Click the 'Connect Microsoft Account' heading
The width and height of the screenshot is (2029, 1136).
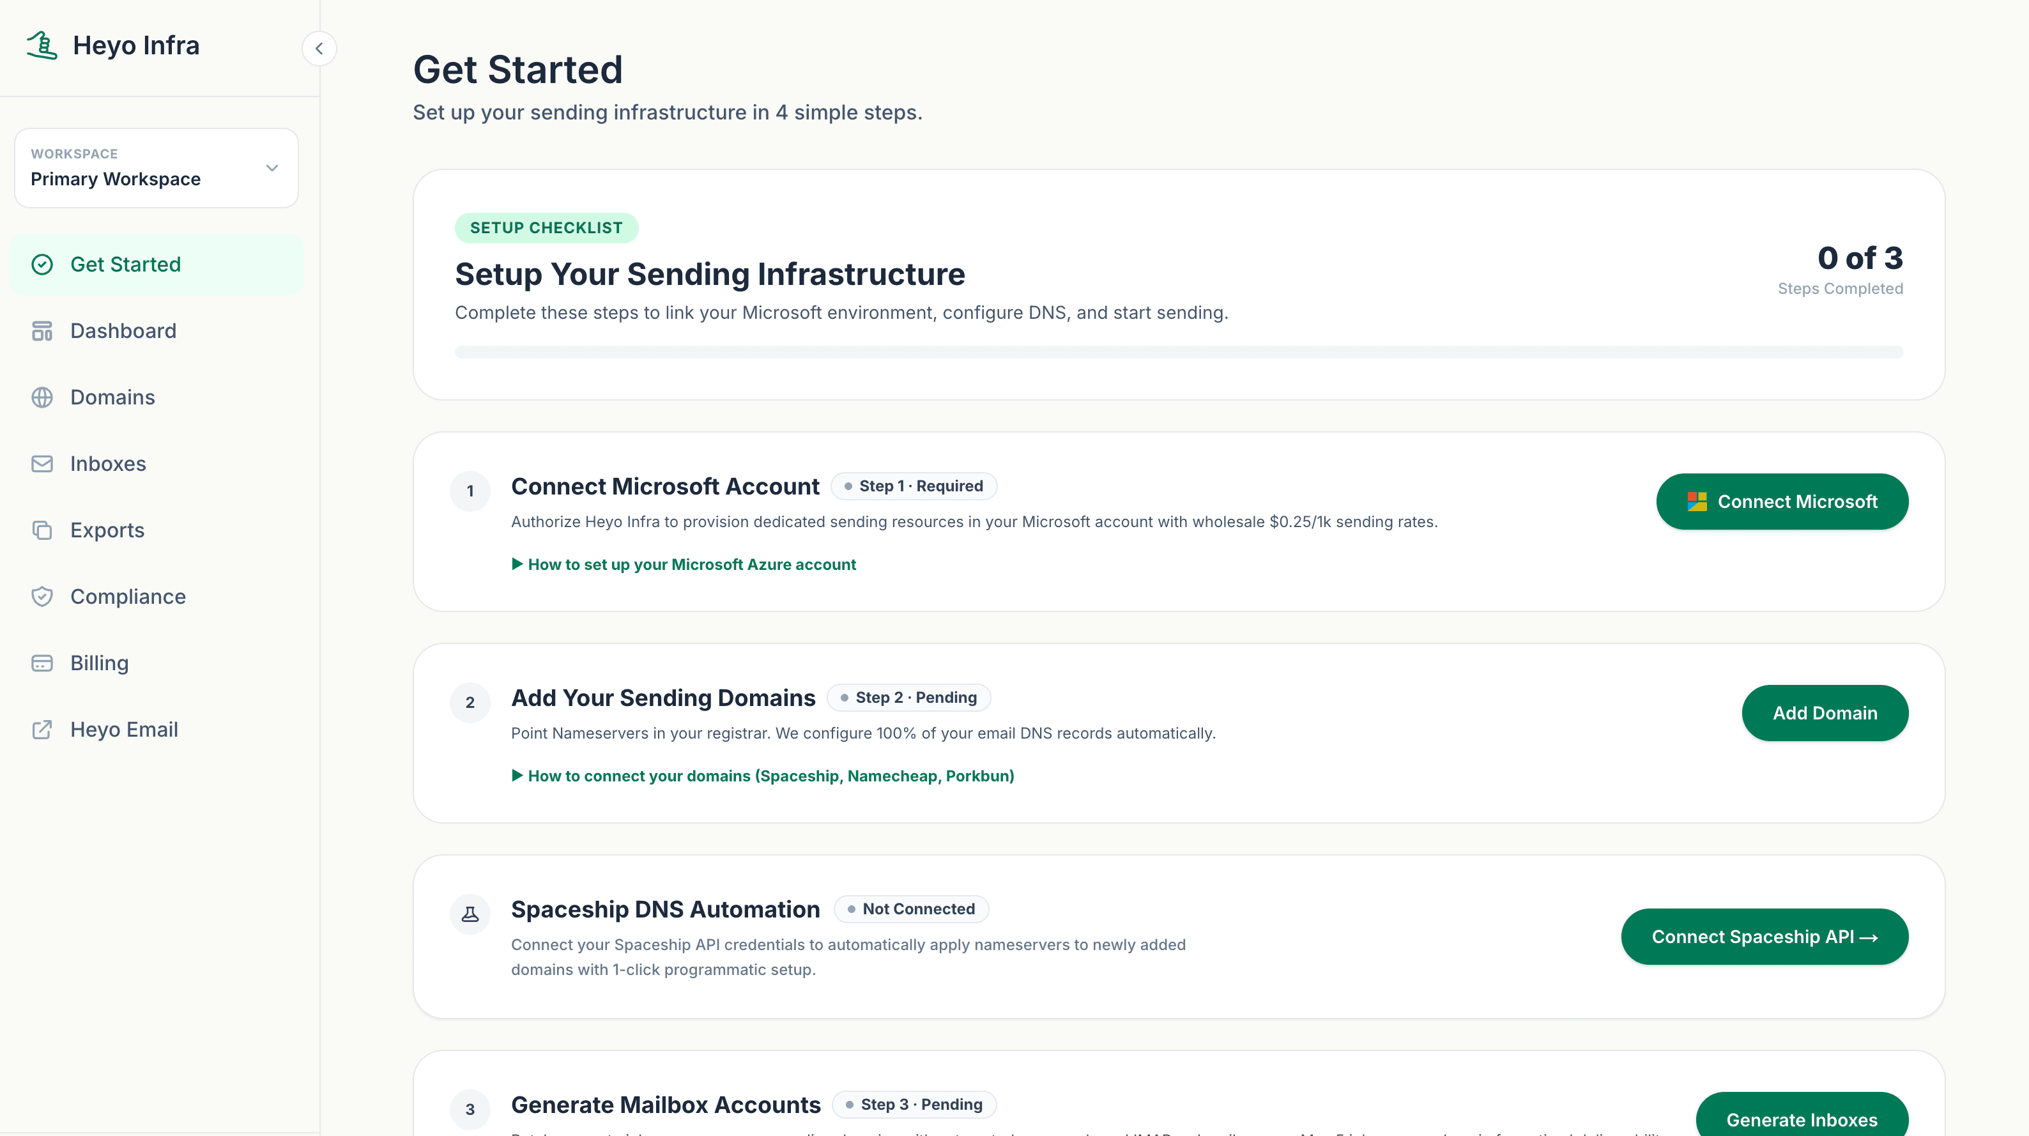click(666, 487)
